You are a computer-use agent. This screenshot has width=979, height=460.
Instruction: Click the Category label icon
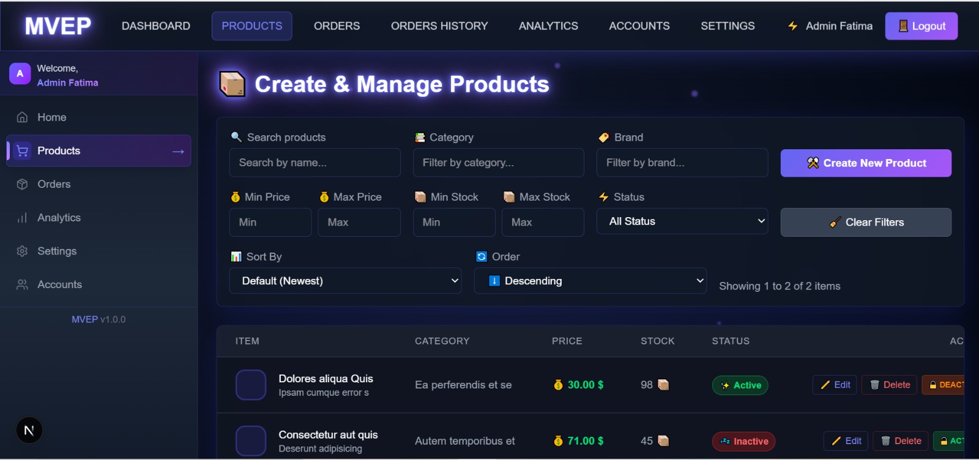(x=420, y=138)
